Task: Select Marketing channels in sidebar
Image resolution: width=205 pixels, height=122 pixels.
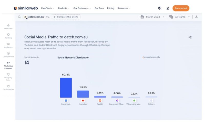Action: tap(8, 65)
